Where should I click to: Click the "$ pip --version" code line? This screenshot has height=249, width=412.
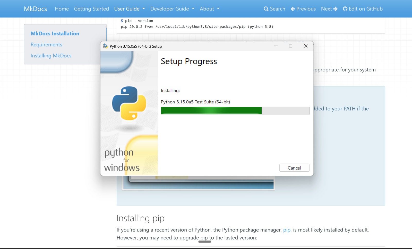pyautogui.click(x=137, y=21)
